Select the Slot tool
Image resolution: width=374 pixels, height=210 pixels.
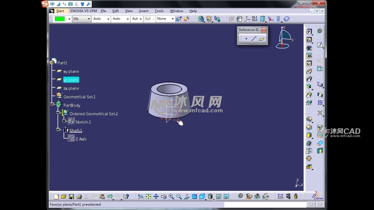pyautogui.click(x=309, y=79)
